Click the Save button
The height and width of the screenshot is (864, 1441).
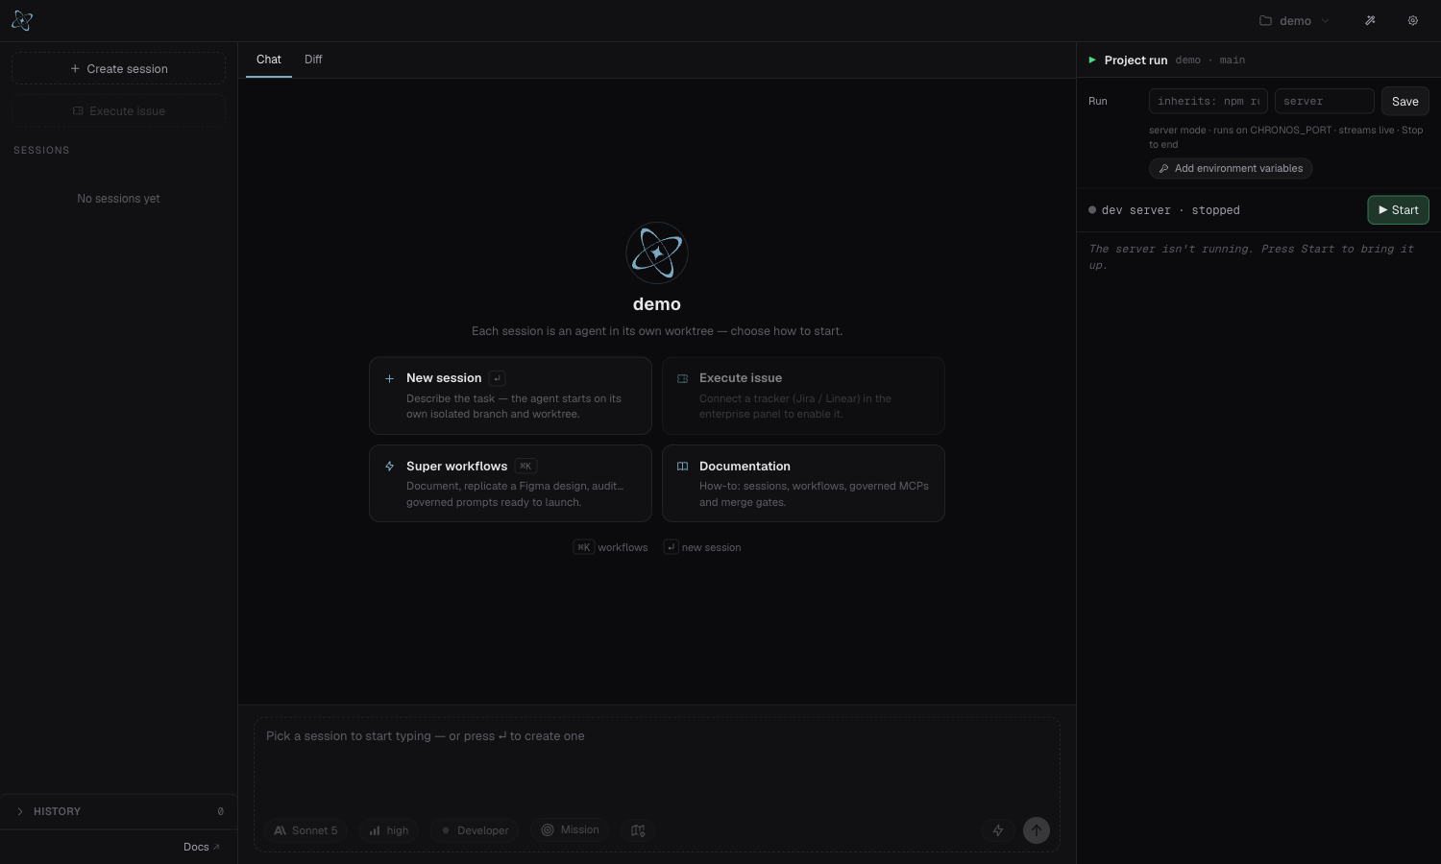point(1405,101)
